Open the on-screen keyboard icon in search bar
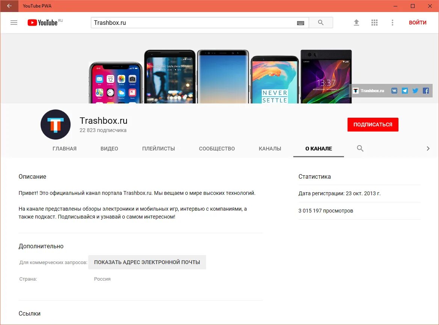The image size is (439, 325). click(x=300, y=23)
